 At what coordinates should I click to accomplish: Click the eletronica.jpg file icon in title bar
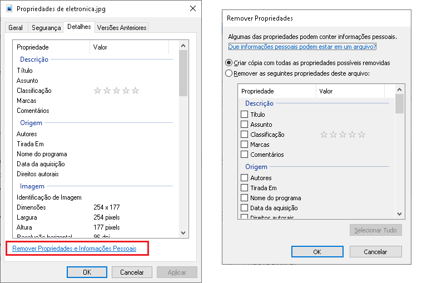click(9, 8)
